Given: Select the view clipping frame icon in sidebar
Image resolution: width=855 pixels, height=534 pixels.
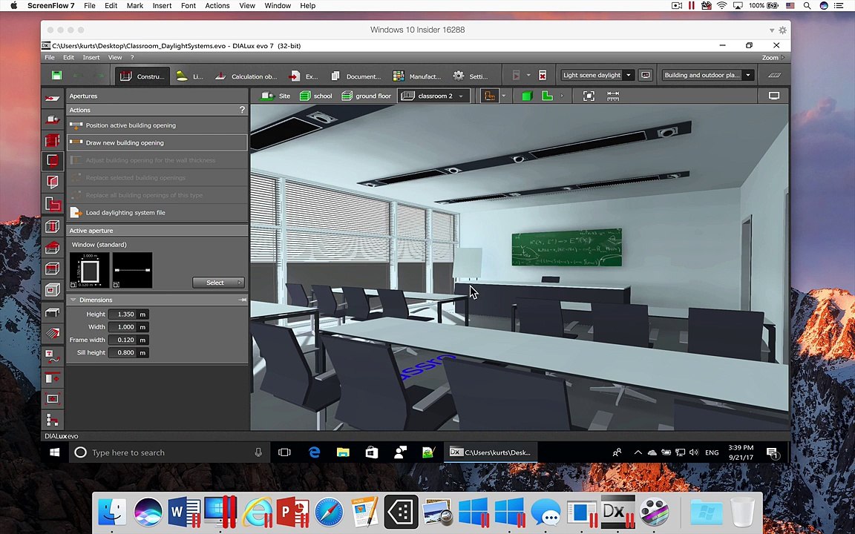Looking at the screenshot, I should [x=53, y=399].
